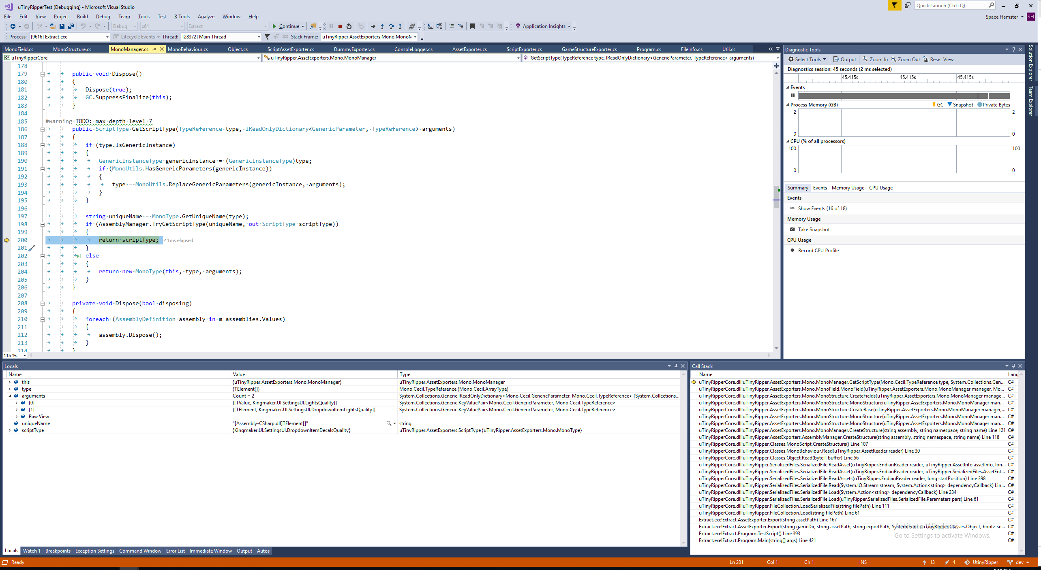The height and width of the screenshot is (570, 1041).
Task: Click the Restart debugging icon
Action: (x=349, y=26)
